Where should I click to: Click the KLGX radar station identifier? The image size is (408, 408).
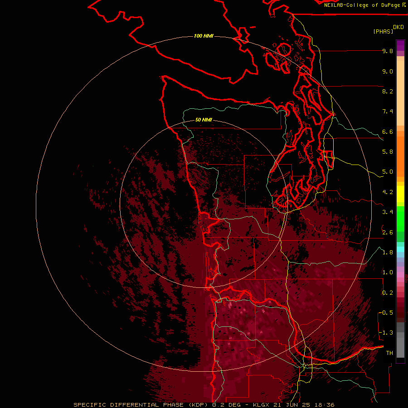tap(262, 405)
